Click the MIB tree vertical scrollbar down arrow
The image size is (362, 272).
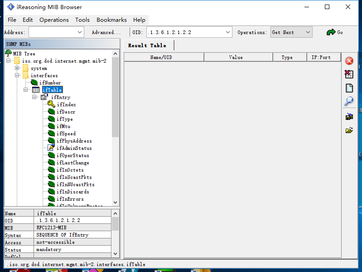click(115, 203)
